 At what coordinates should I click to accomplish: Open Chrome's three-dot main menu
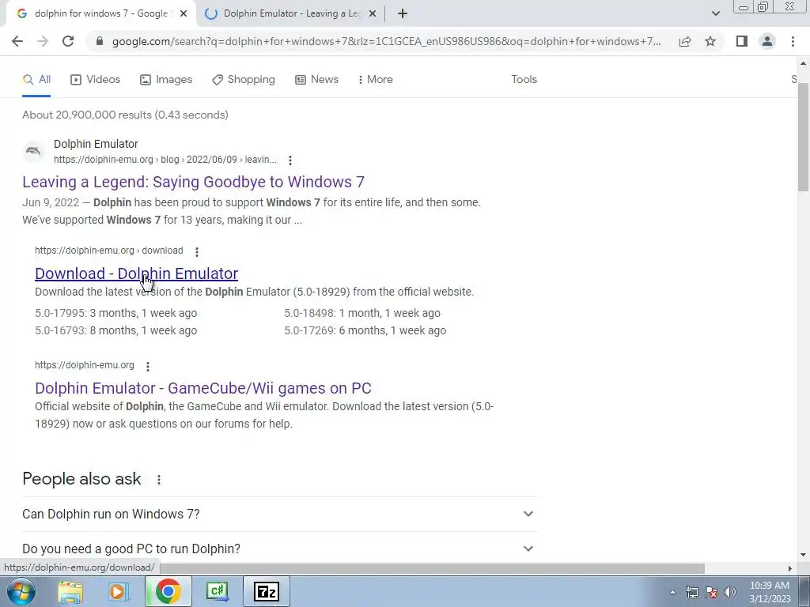click(793, 41)
